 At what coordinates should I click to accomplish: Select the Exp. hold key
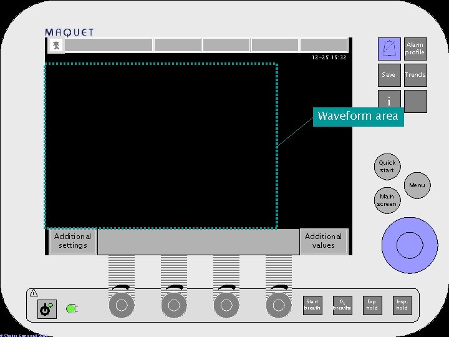pos(372,305)
